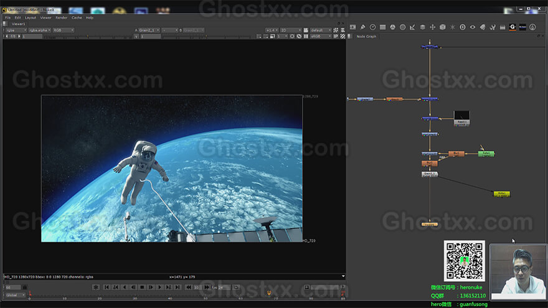Open the Layout menu

[x=31, y=17]
